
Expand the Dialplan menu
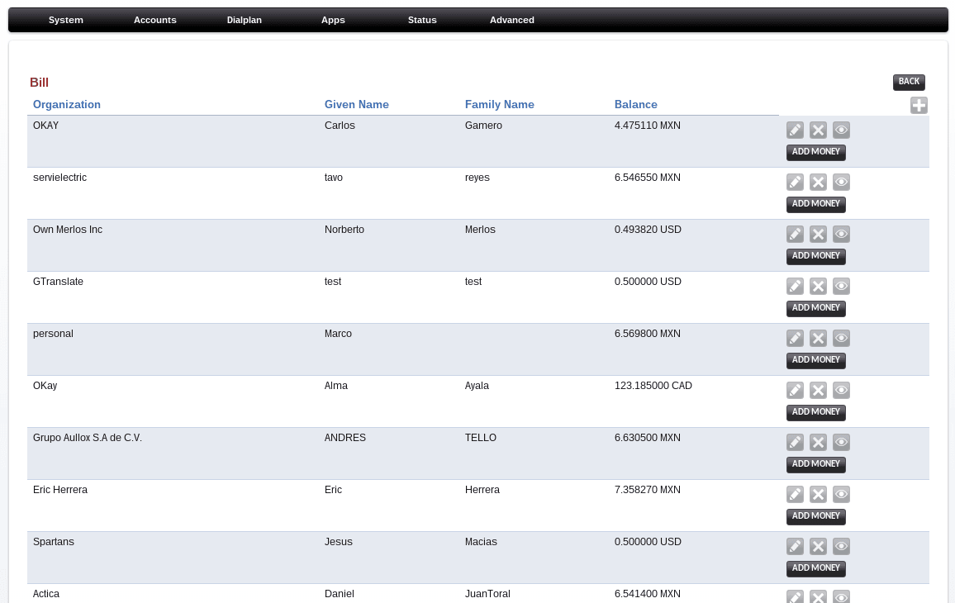[x=245, y=20]
